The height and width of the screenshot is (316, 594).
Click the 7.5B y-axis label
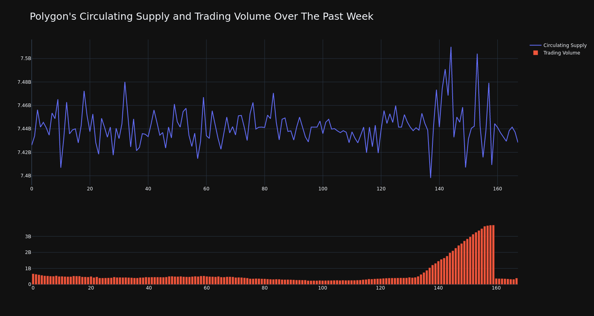[26, 58]
